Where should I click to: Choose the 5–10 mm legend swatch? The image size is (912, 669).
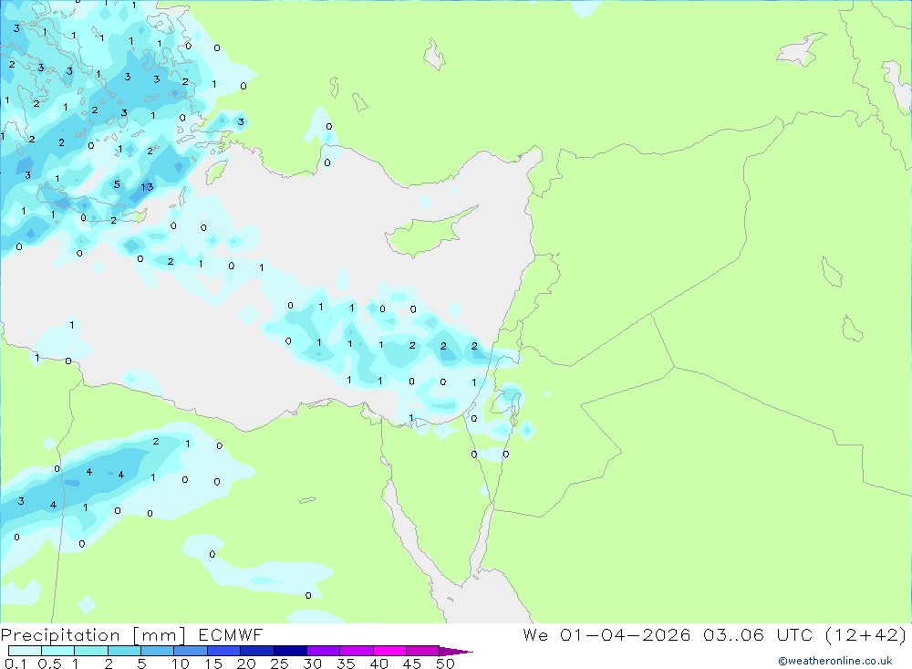click(158, 651)
